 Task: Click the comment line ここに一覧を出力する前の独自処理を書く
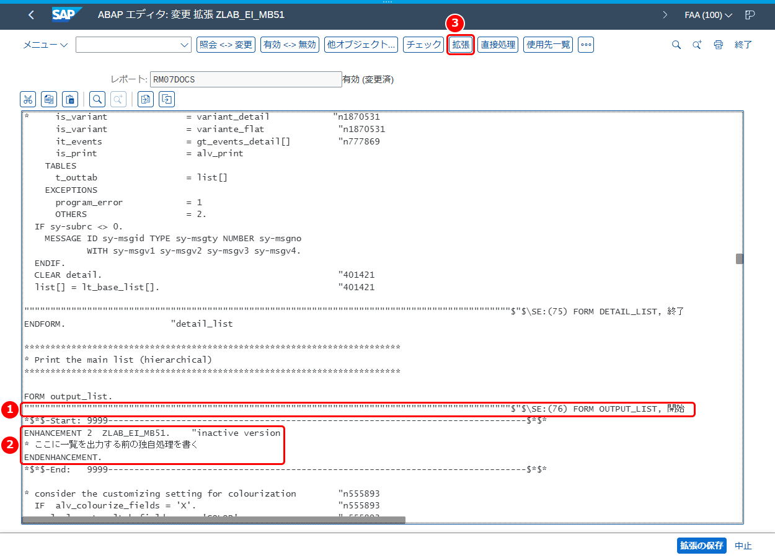tap(112, 445)
